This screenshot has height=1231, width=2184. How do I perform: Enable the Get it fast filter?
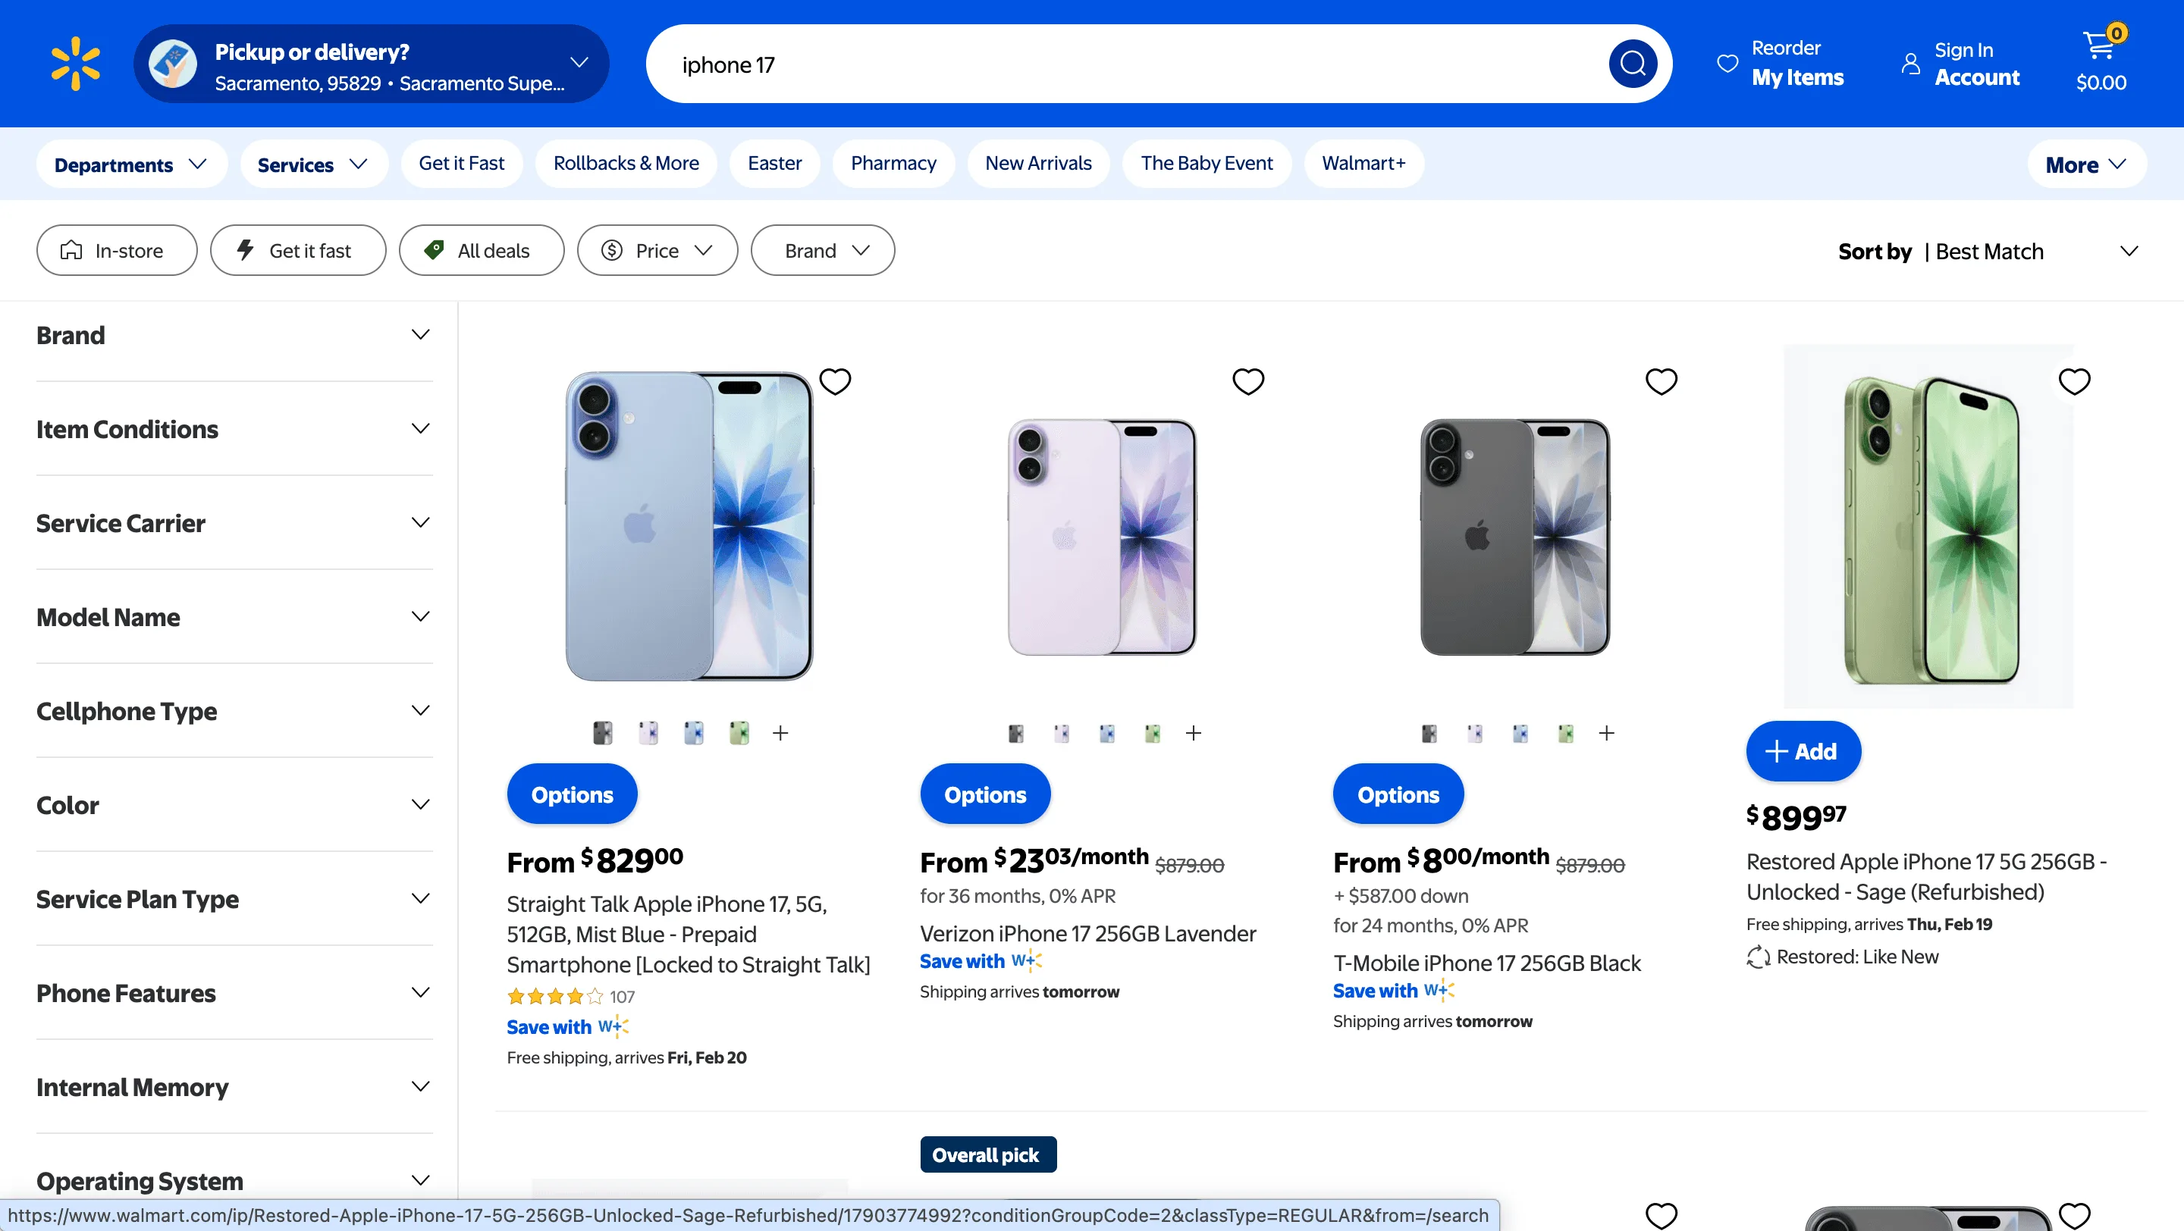coord(297,250)
